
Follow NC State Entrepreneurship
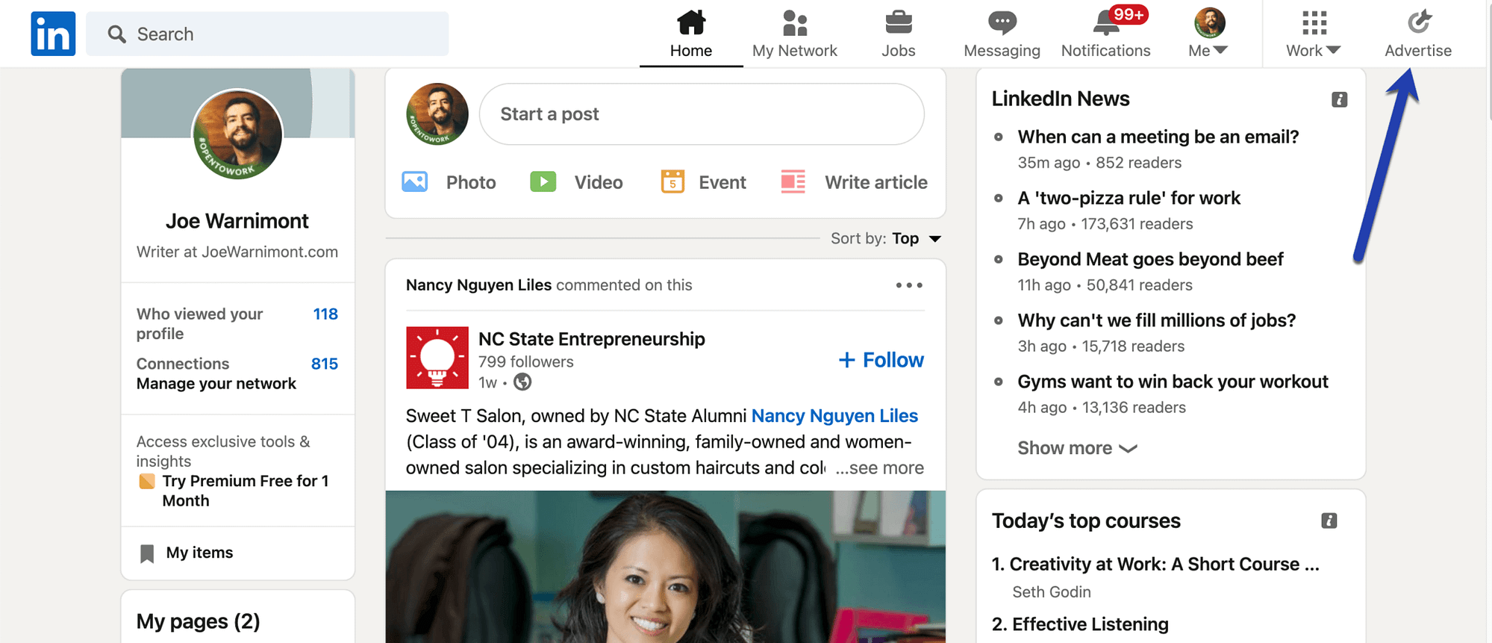pos(881,360)
